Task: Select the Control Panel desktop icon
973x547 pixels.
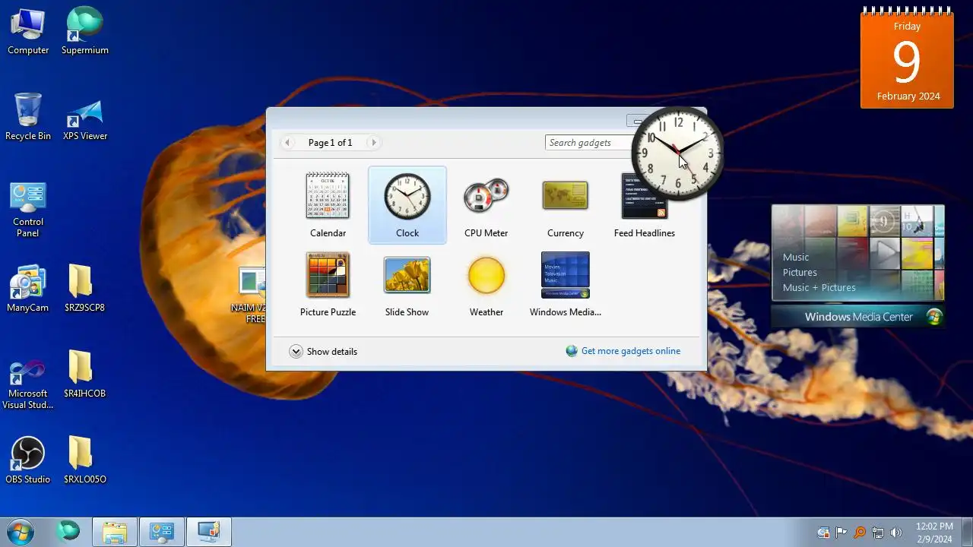Action: pyautogui.click(x=28, y=209)
